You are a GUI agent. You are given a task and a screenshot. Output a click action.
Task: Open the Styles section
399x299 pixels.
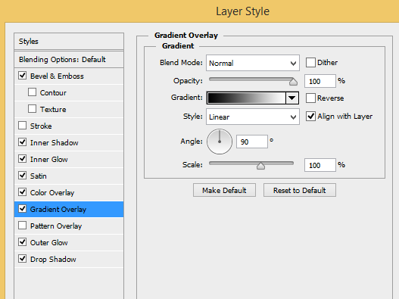[x=69, y=41]
